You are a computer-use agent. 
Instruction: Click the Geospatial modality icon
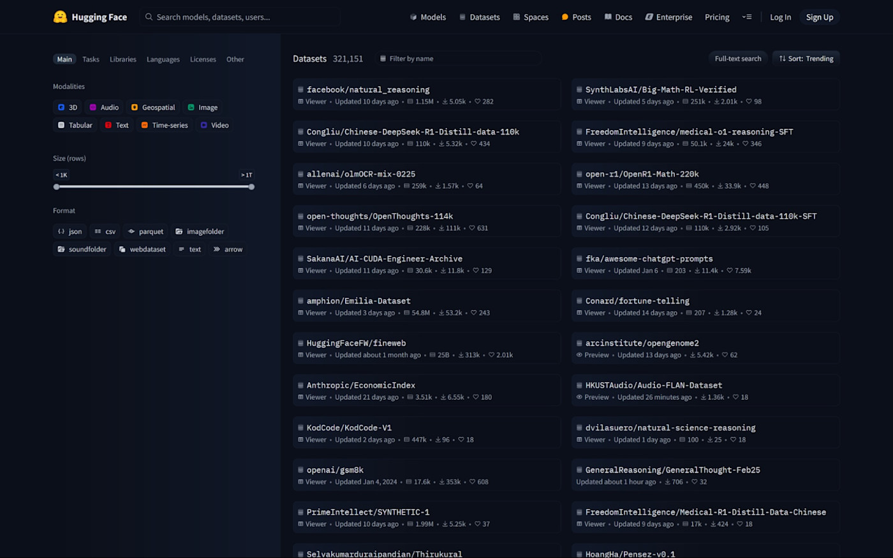135,107
